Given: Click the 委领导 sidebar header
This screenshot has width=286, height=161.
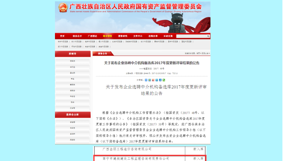Looking at the screenshot, I should 72,54.
